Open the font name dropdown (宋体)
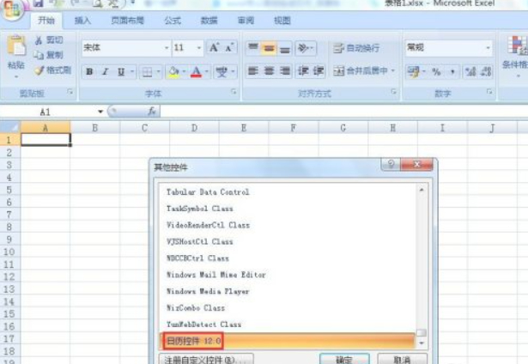 pyautogui.click(x=167, y=48)
